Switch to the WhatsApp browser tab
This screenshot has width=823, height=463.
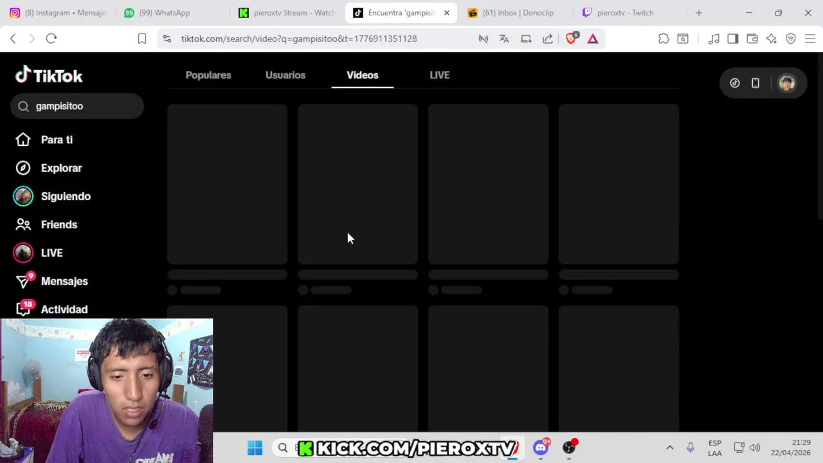(x=172, y=13)
